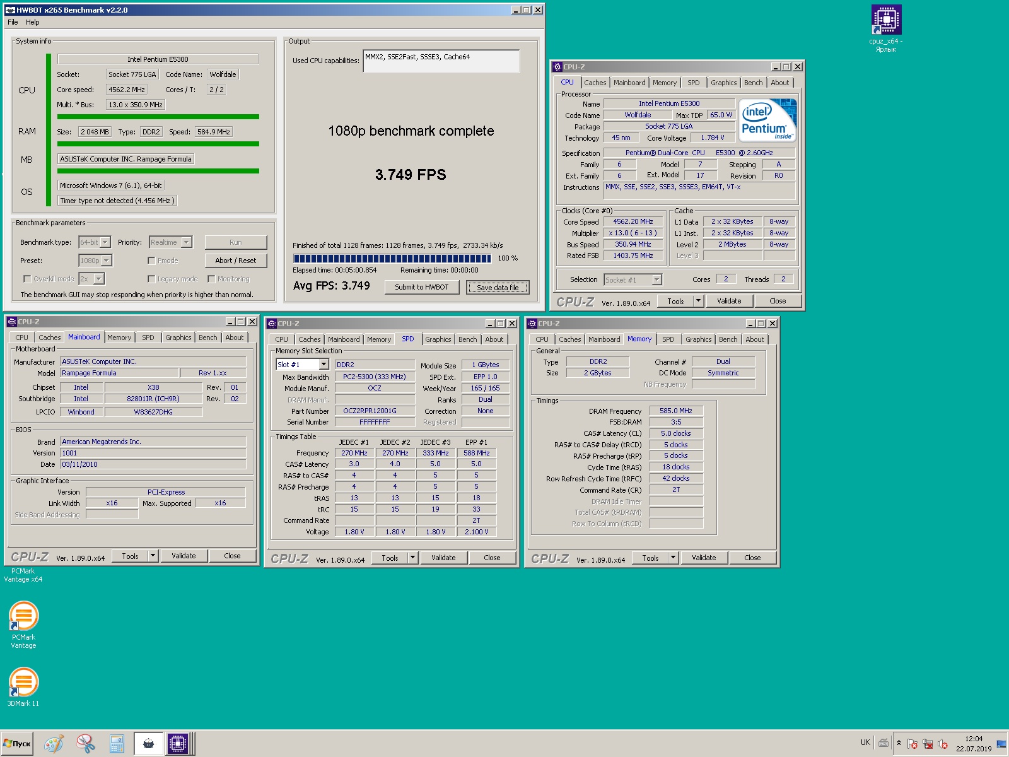Expand Tools arrow in CPU window
This screenshot has height=757, width=1009.
coord(698,301)
